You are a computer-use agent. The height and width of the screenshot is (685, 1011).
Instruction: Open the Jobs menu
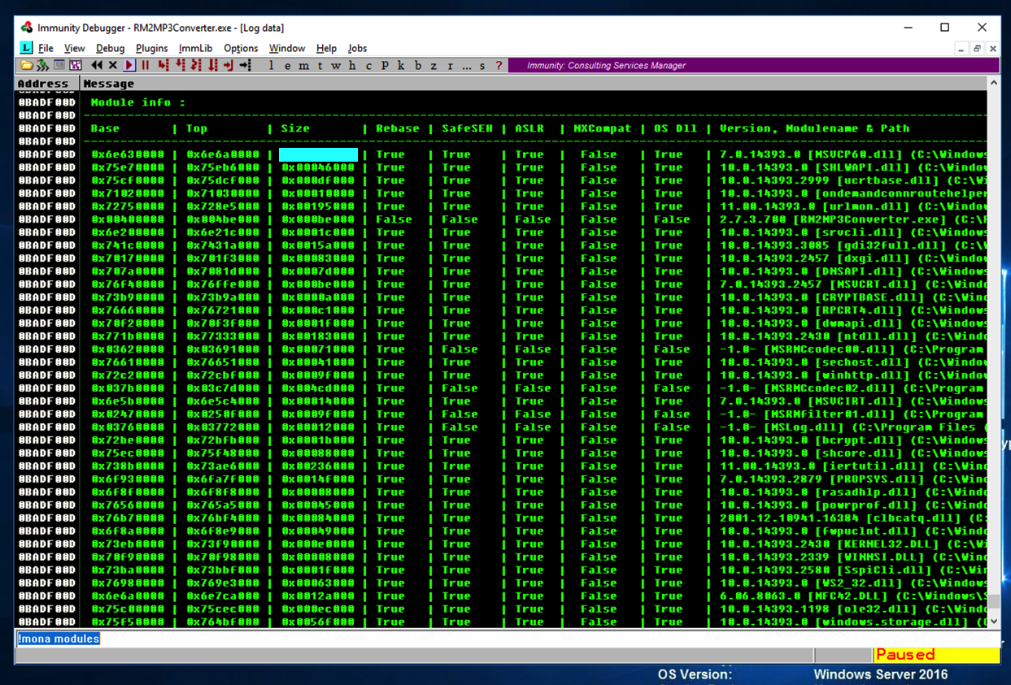tap(357, 48)
